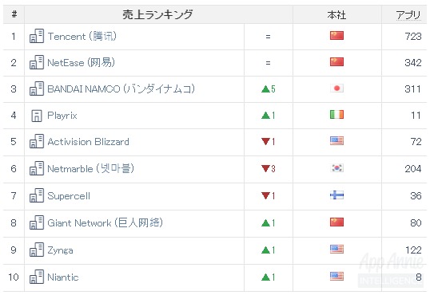The image size is (430, 295).
Task: Select the Japan flag in BANDAI NAMCO row
Action: tap(336, 88)
